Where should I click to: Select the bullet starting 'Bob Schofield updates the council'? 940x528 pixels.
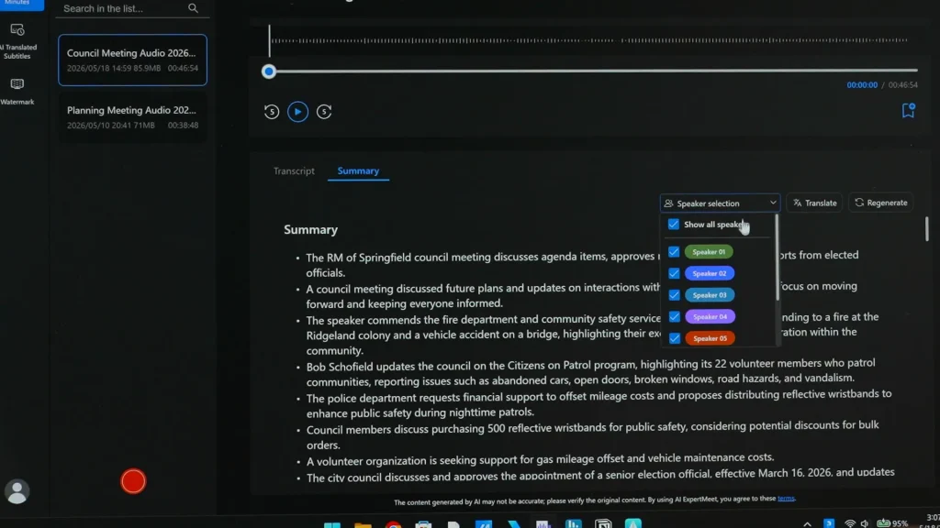point(590,370)
